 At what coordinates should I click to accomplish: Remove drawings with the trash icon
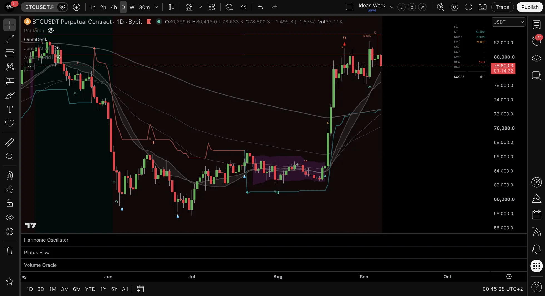tap(10, 250)
